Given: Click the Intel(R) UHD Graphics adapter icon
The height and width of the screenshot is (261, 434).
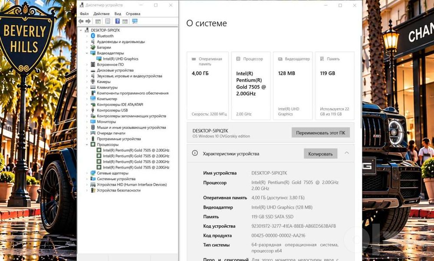Looking at the screenshot, I should click(99, 59).
